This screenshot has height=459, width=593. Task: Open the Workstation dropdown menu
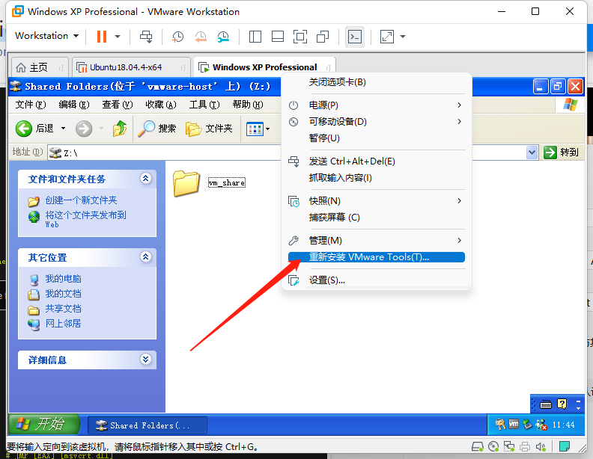(47, 36)
